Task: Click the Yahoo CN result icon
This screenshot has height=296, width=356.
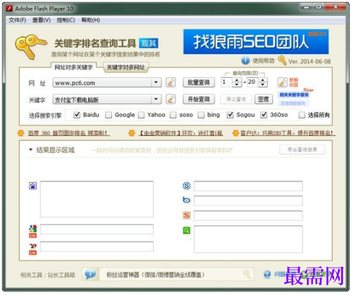Action: point(33,249)
